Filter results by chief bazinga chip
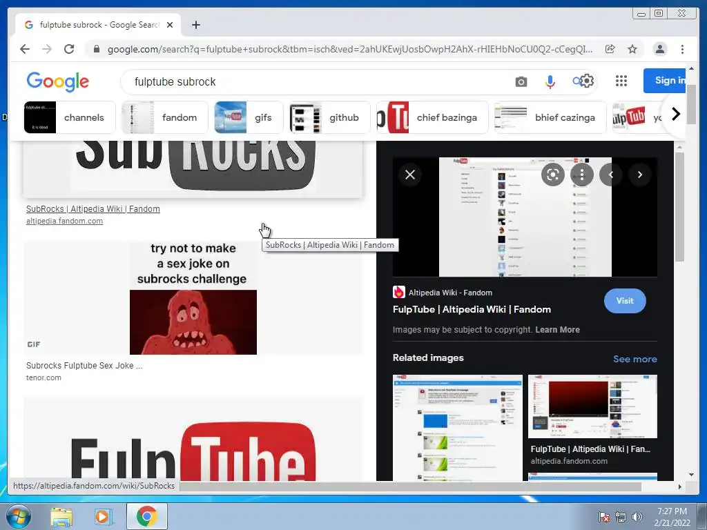The image size is (707, 530). pos(432,117)
